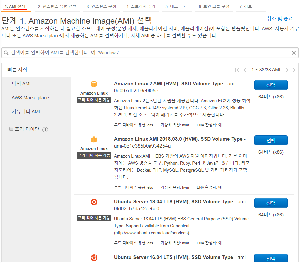The image size is (301, 263).
Task: Open 커뮤니티 AMI sidebar section
Action: (36, 112)
